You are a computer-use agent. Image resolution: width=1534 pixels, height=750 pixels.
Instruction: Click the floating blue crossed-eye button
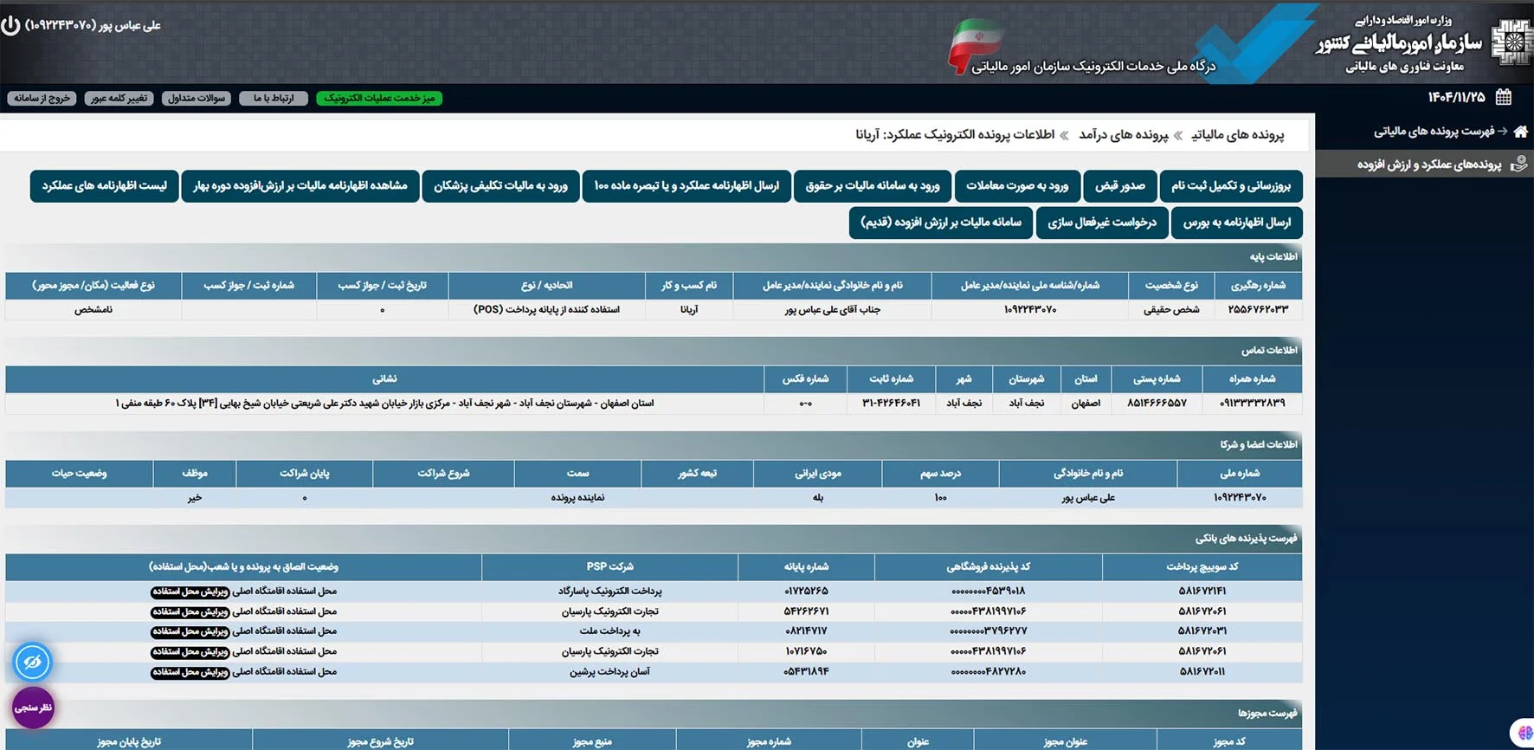33,663
